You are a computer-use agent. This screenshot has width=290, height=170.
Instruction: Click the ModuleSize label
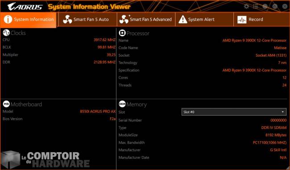[x=128, y=135]
